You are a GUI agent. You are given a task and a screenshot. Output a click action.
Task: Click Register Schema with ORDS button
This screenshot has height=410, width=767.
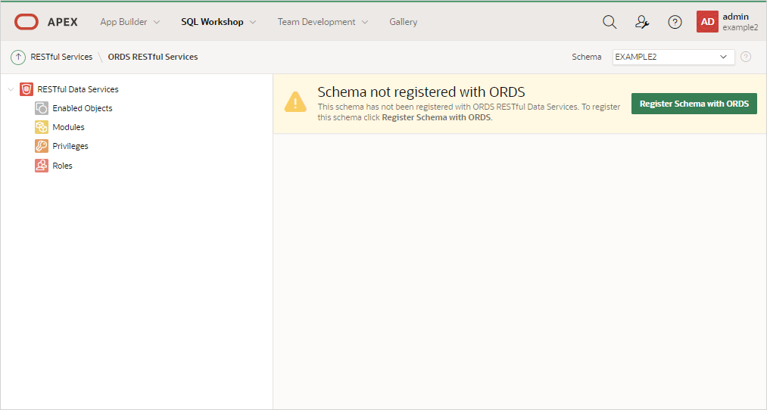tap(694, 104)
